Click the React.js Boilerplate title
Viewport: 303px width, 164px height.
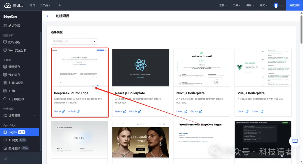[x=130, y=93]
